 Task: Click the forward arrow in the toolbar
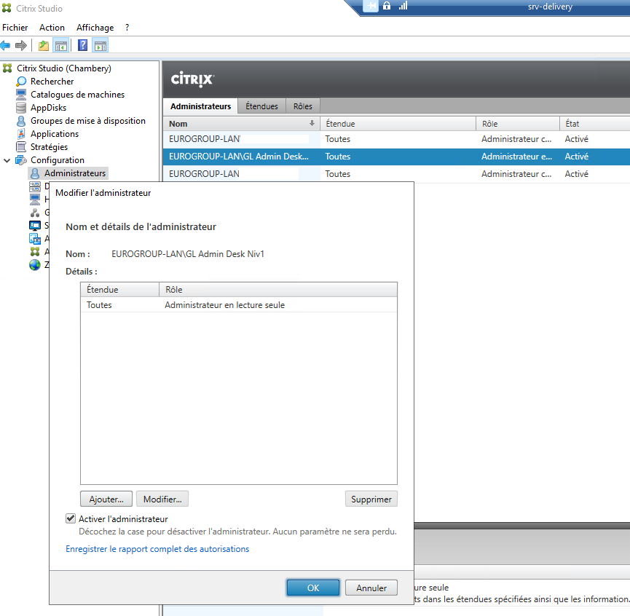(x=21, y=45)
